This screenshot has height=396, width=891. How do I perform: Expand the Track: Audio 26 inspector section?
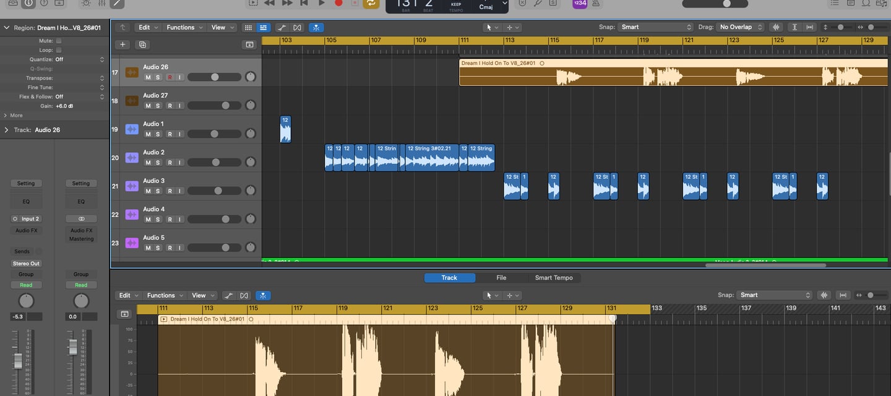click(x=7, y=130)
